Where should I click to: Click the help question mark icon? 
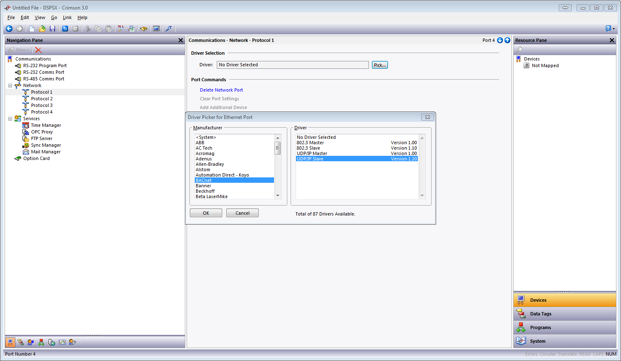coord(608,29)
